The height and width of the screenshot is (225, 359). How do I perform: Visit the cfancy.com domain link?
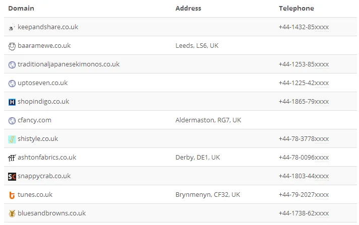(34, 120)
